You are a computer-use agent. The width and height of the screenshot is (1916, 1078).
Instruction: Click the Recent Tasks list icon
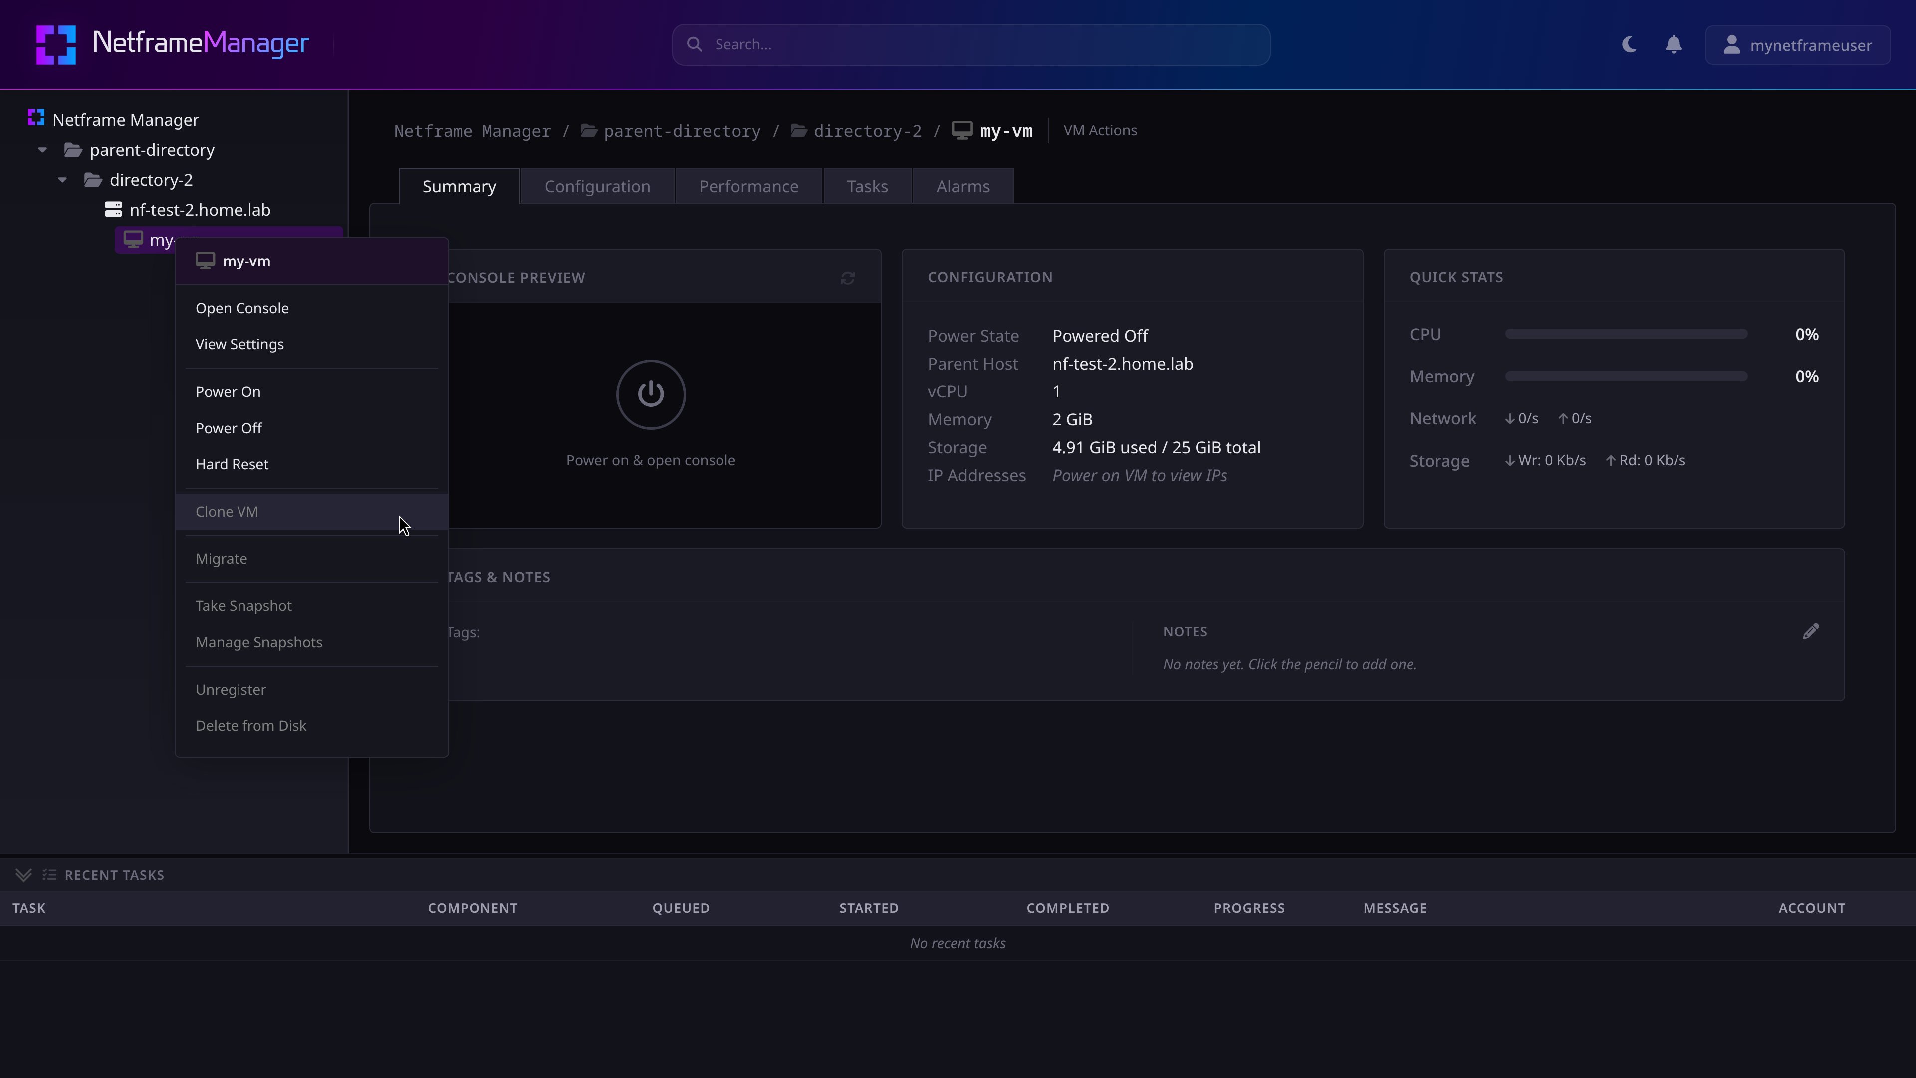point(49,875)
